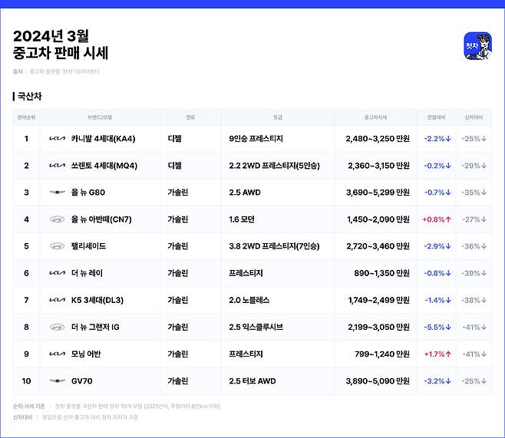Click the 전월대비 column header

pyautogui.click(x=437, y=117)
